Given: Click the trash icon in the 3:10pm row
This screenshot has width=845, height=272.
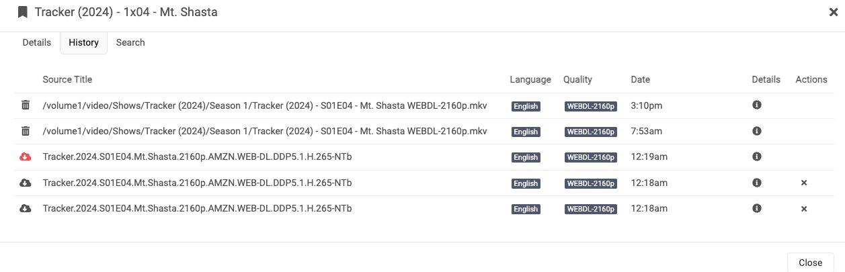Looking at the screenshot, I should coord(26,105).
